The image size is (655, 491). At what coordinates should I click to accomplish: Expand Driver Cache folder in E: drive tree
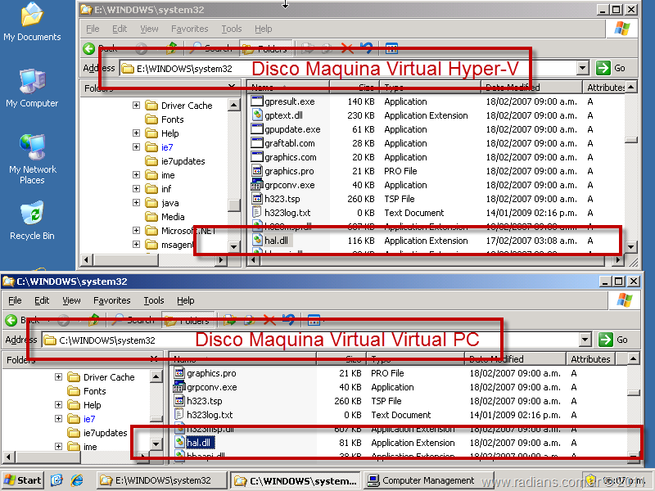(x=137, y=106)
